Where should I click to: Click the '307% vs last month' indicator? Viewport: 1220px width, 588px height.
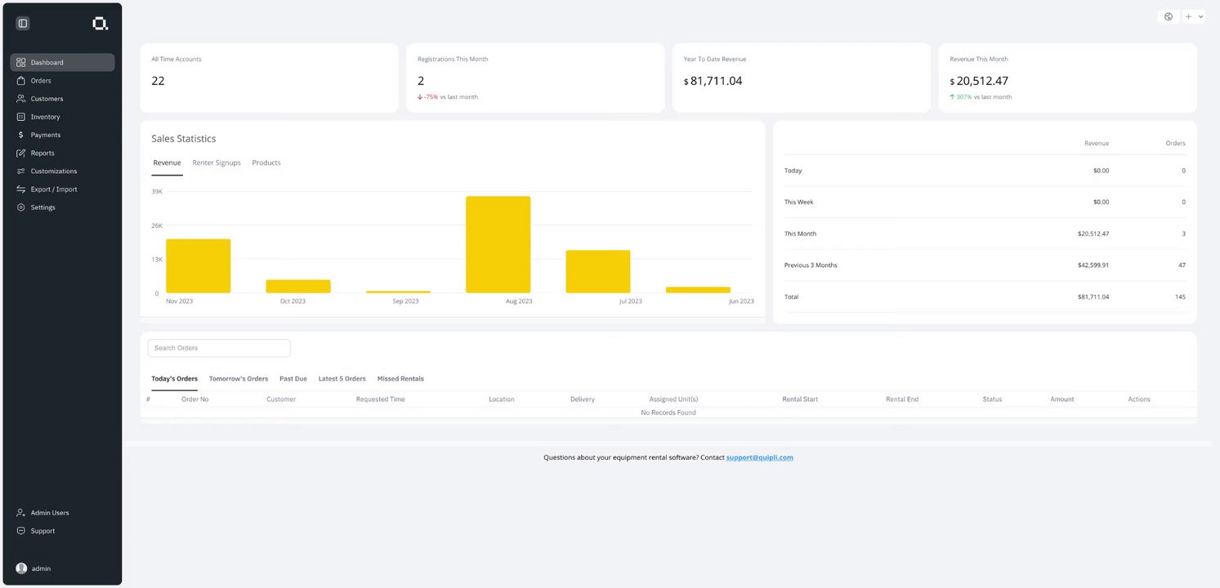pos(981,97)
